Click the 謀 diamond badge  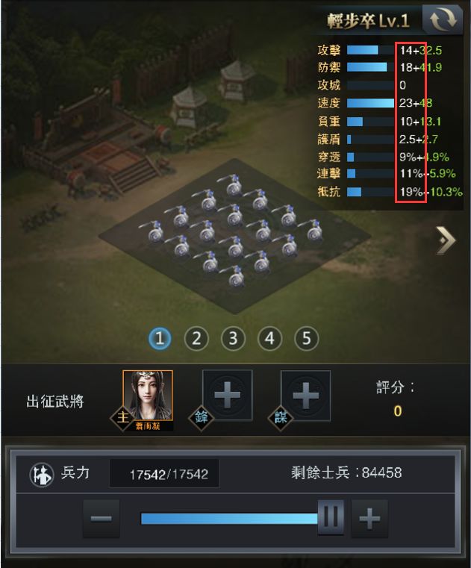[280, 418]
